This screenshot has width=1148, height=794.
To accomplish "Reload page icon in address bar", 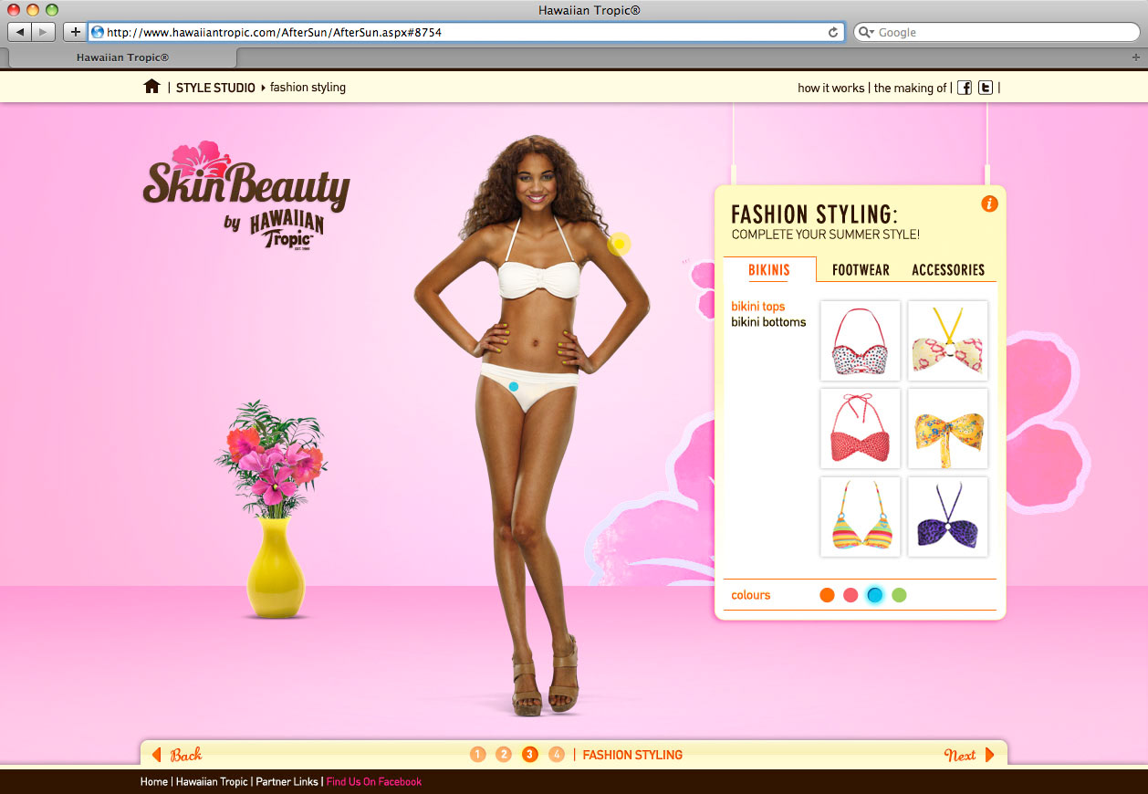I will click(832, 32).
